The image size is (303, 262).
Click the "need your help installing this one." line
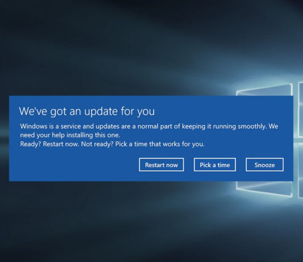[70, 135]
